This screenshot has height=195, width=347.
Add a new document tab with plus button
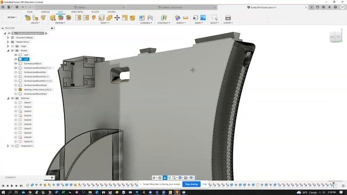pyautogui.click(x=311, y=7)
